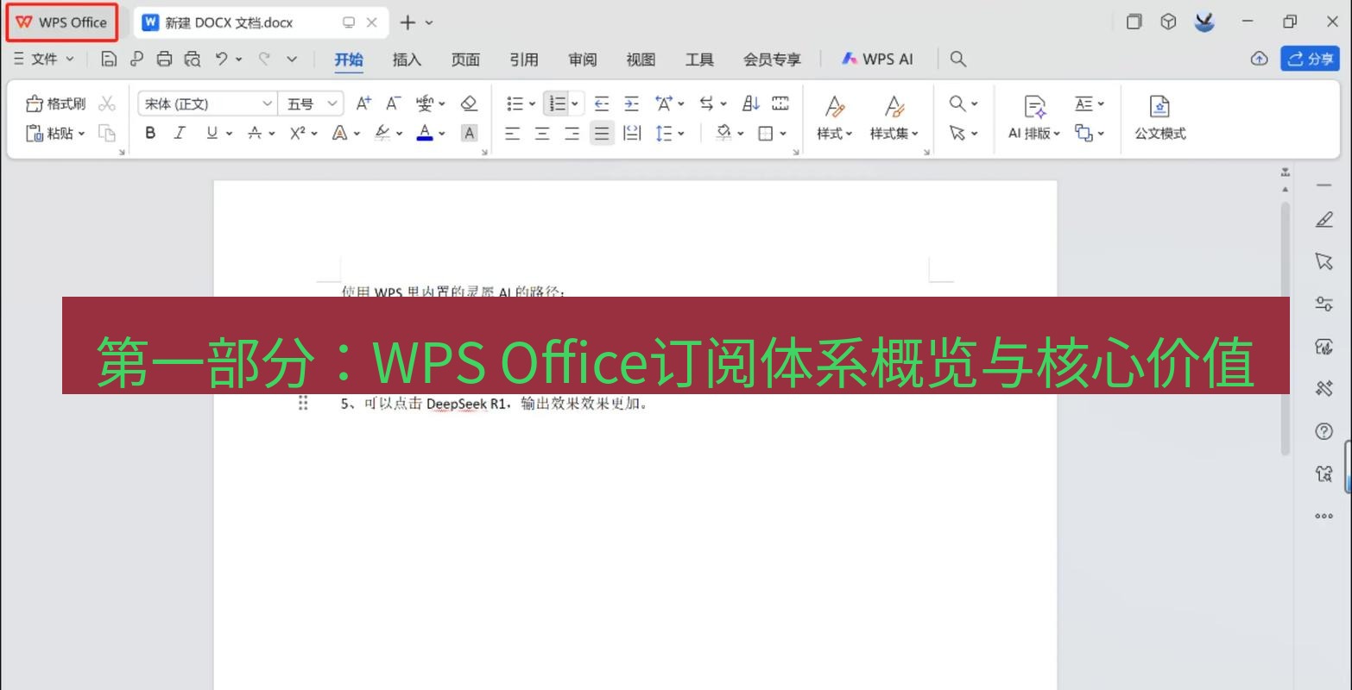Open the 会员专享 tab
The height and width of the screenshot is (690, 1352).
(x=772, y=59)
